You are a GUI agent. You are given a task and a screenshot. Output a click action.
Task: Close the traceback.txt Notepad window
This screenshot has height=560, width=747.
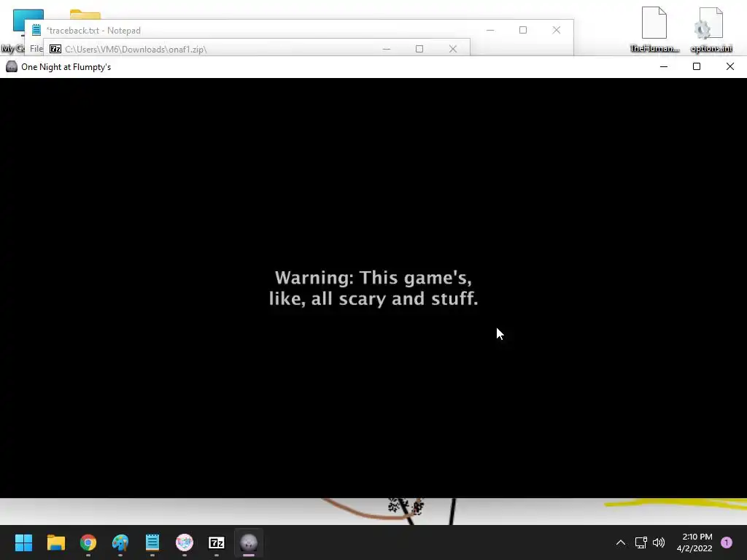click(x=557, y=30)
